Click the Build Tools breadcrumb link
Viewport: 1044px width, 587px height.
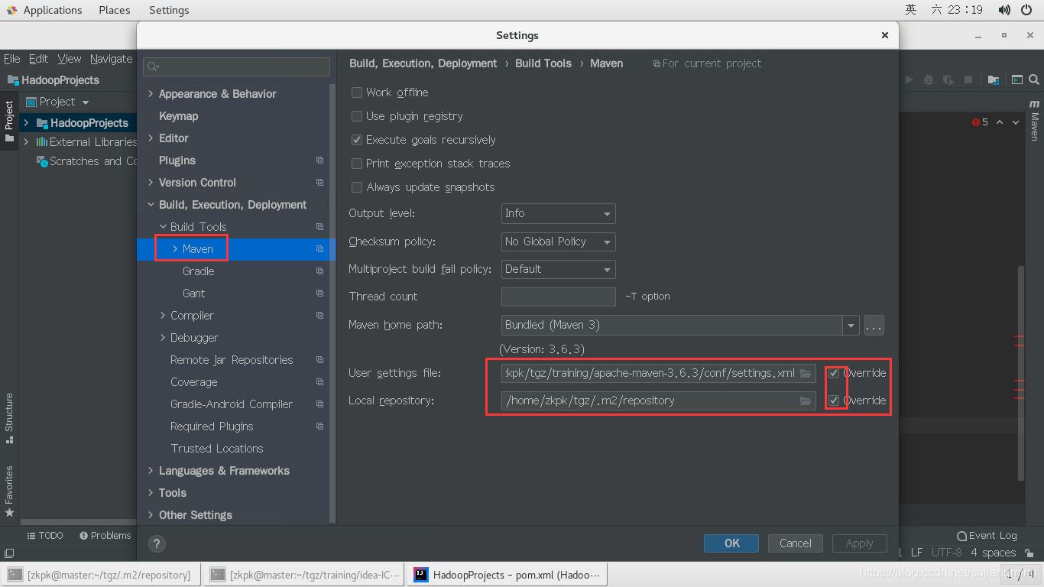(x=543, y=63)
